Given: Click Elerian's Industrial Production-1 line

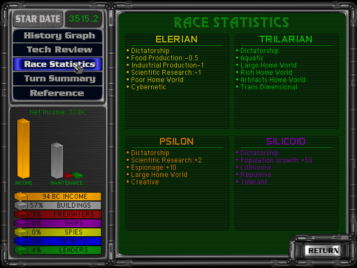Looking at the screenshot, I should [167, 65].
